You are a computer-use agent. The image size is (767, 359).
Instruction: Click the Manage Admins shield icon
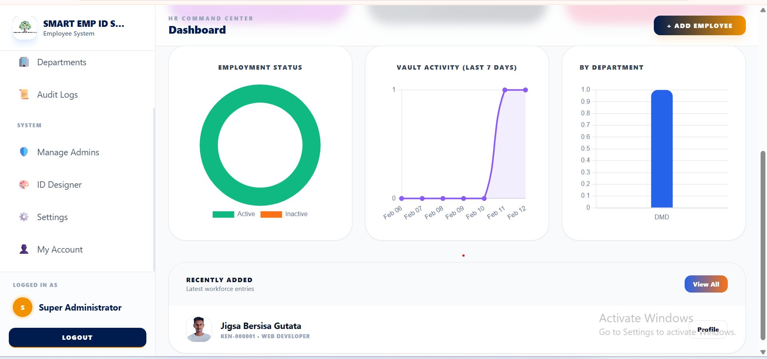pyautogui.click(x=24, y=152)
